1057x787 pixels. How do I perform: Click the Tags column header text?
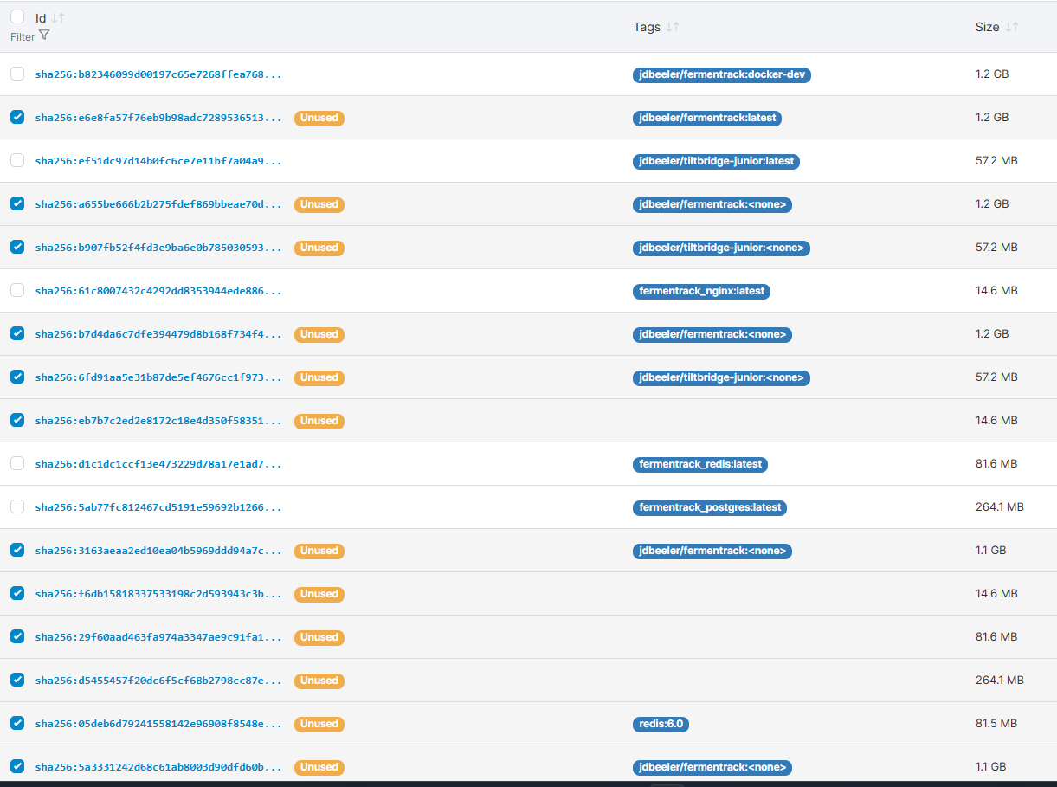coord(647,27)
